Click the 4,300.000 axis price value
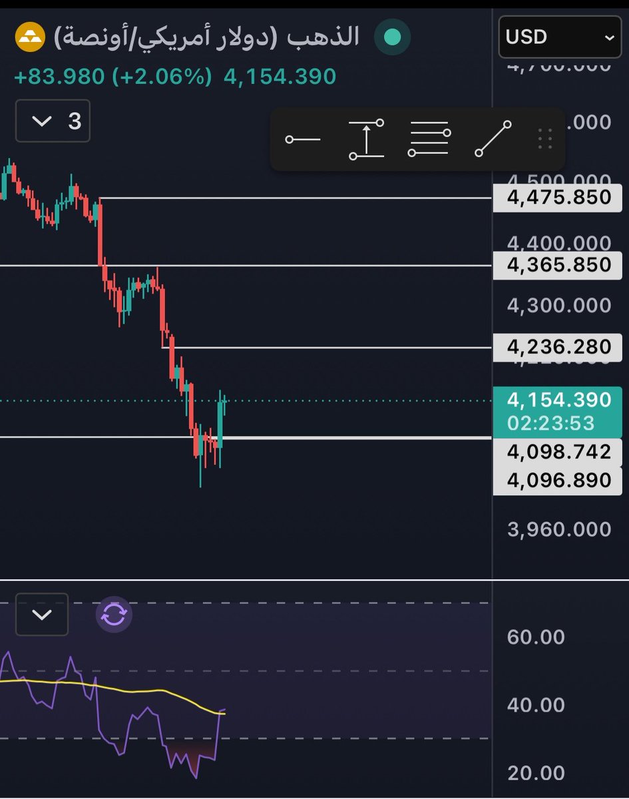The width and height of the screenshot is (629, 799). coord(559,306)
